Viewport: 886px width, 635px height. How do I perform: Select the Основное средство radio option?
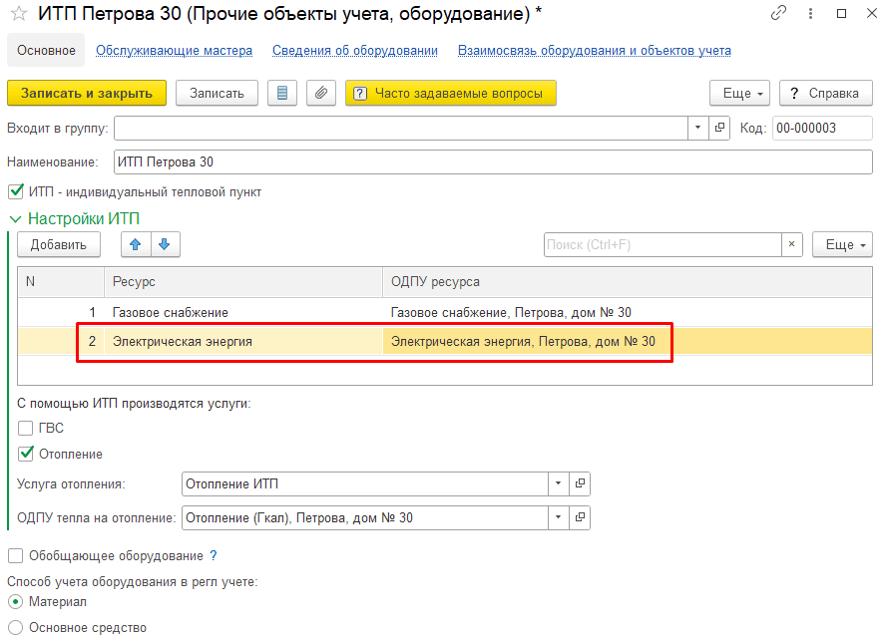(15, 627)
